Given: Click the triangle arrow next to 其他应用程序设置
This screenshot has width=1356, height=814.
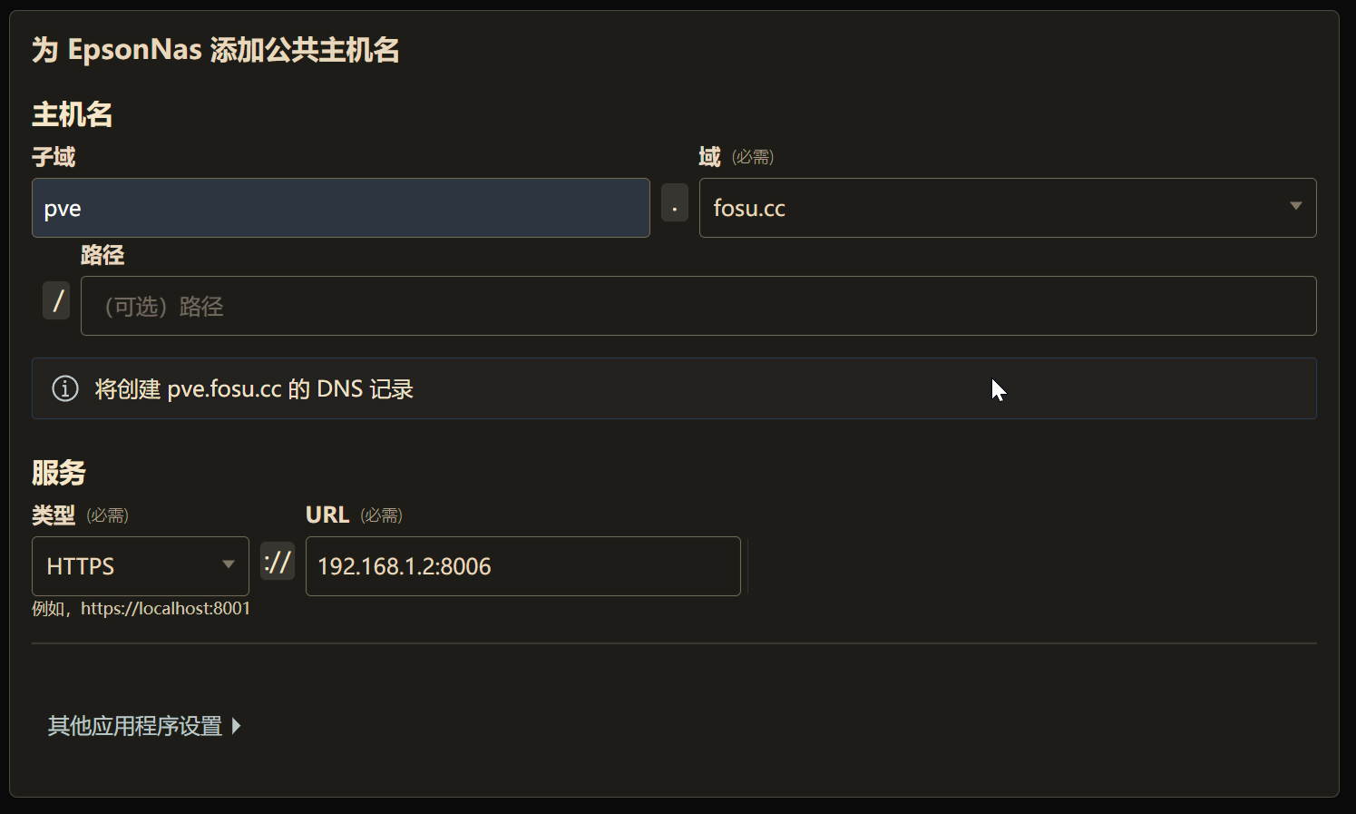Looking at the screenshot, I should tap(236, 726).
